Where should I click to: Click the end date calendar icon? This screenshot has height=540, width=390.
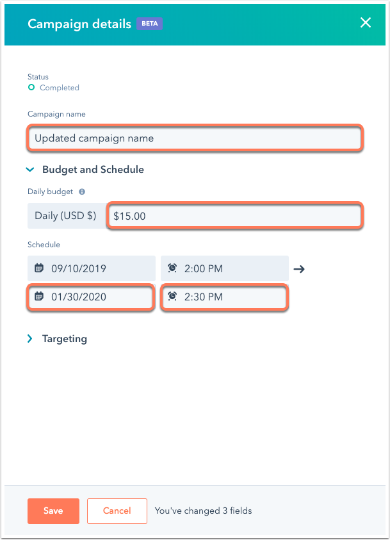coord(39,296)
